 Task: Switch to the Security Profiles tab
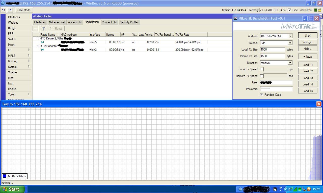(129, 22)
